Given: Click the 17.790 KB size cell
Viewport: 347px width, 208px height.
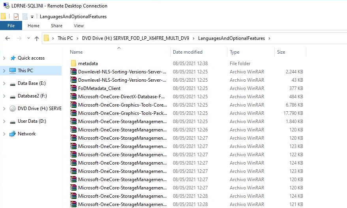Looking at the screenshot, I should click(293, 113).
